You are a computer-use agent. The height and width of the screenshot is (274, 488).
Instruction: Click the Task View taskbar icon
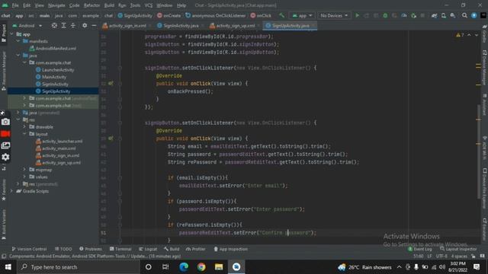tap(165, 267)
